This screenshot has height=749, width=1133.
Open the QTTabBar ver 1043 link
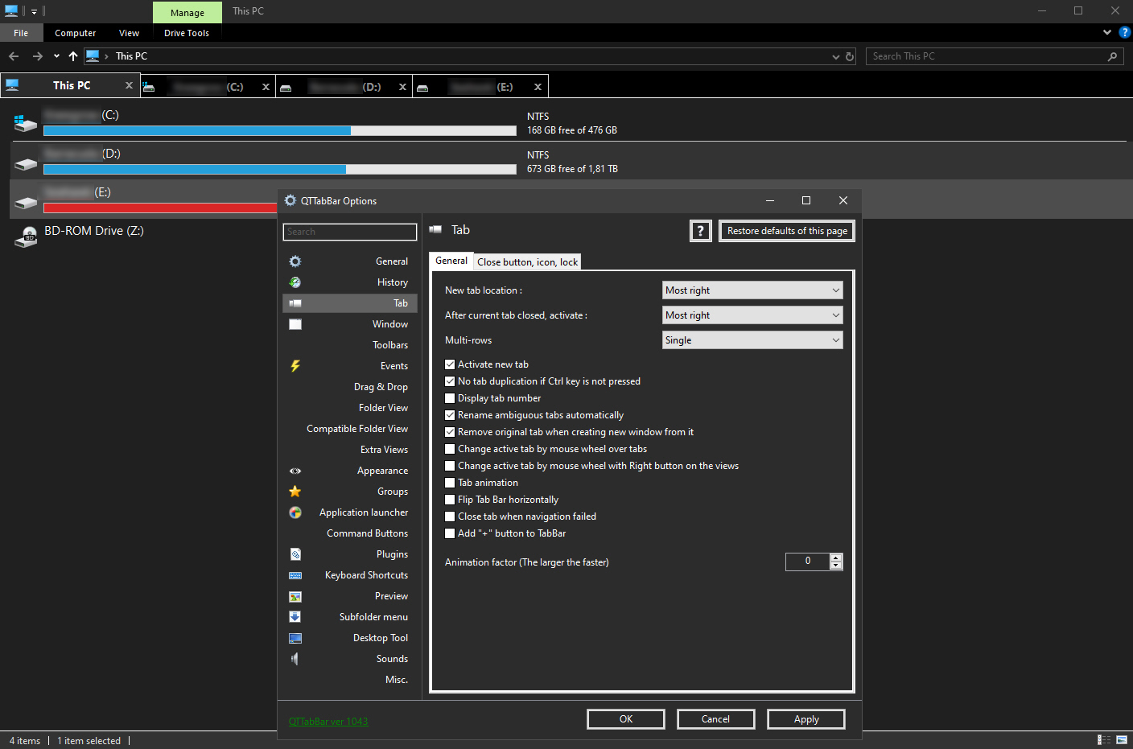coord(328,722)
